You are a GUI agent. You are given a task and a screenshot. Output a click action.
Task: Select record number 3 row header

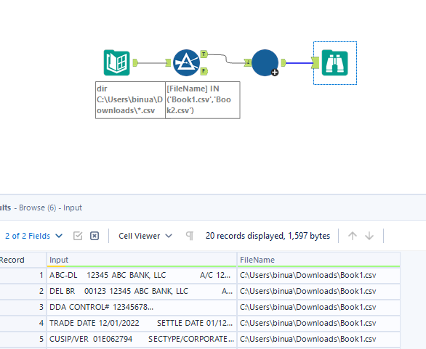23,307
